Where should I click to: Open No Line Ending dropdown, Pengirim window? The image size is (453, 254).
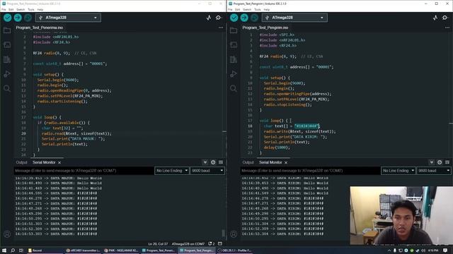pyautogui.click(x=398, y=171)
